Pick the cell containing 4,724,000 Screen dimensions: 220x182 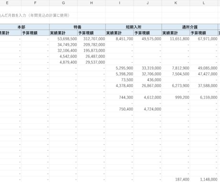(x=147, y=109)
